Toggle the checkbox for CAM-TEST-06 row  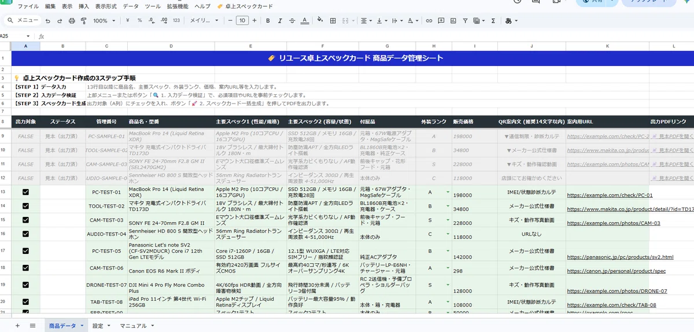pos(25,268)
